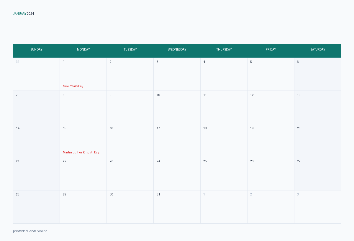Select the date 24 on Wednesday
This screenshot has height=241, width=354.
[177, 174]
